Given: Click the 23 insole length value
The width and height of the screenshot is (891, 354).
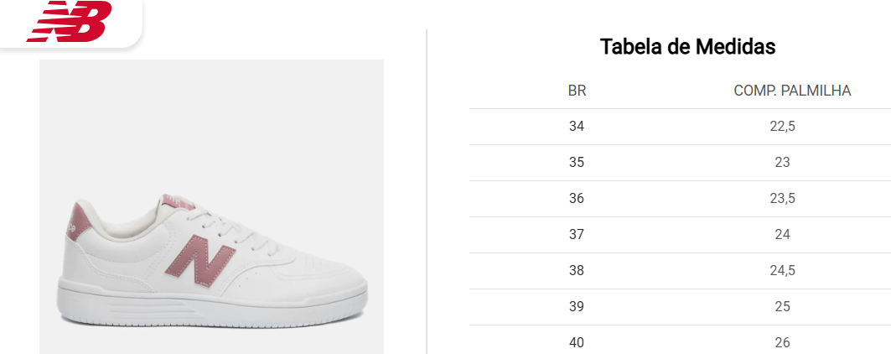Looking at the screenshot, I should tap(782, 163).
